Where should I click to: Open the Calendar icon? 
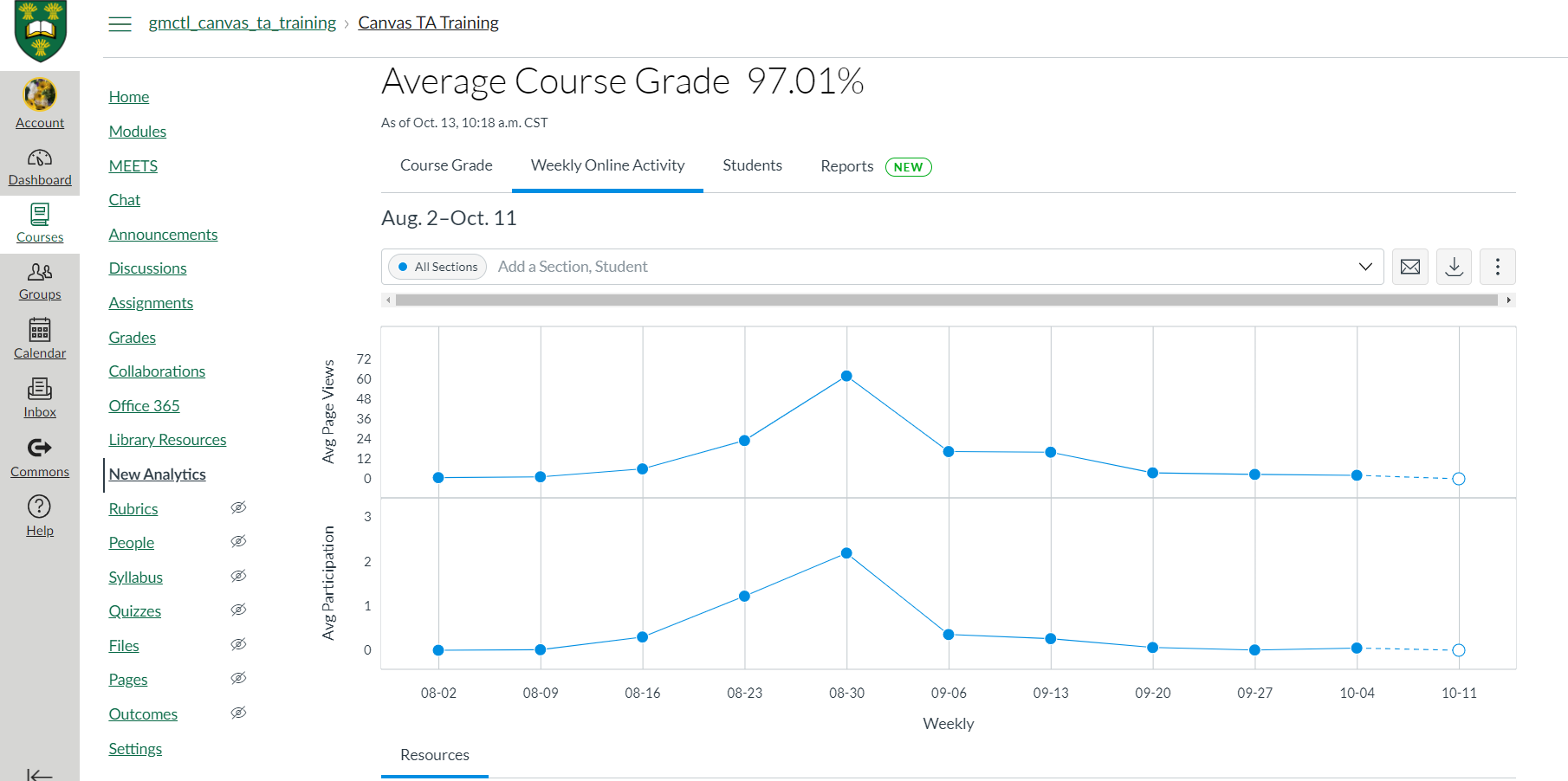click(40, 339)
